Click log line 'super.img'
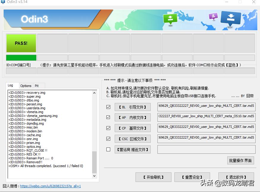 (25, 96)
